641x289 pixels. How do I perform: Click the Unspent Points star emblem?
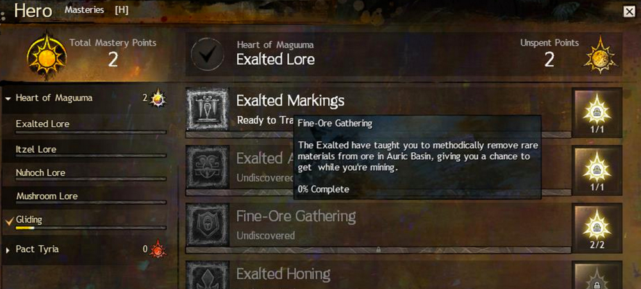coord(600,56)
